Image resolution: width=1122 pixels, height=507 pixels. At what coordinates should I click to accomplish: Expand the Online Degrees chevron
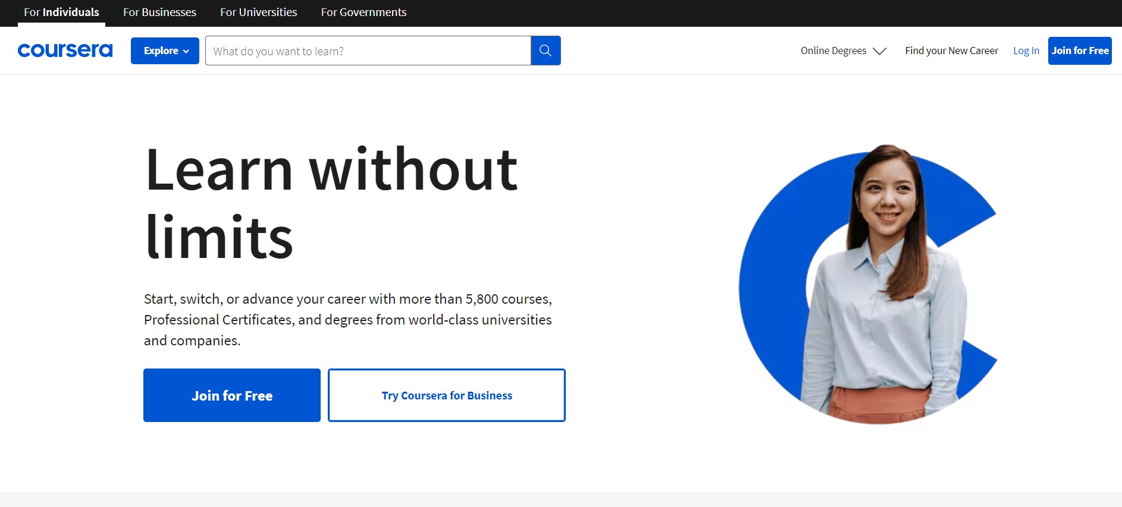tap(879, 51)
